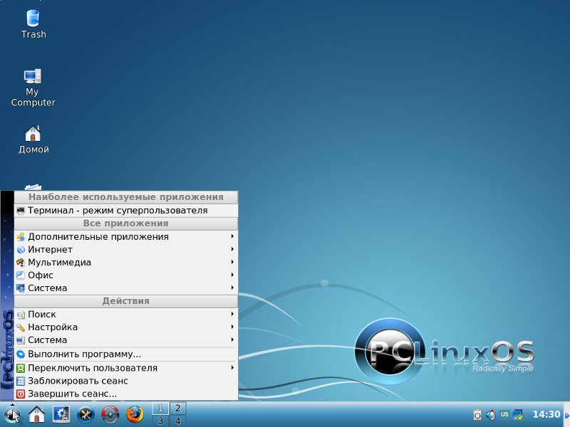This screenshot has height=427, width=570.
Task: Switch to virtual desktop 4
Action: (177, 421)
